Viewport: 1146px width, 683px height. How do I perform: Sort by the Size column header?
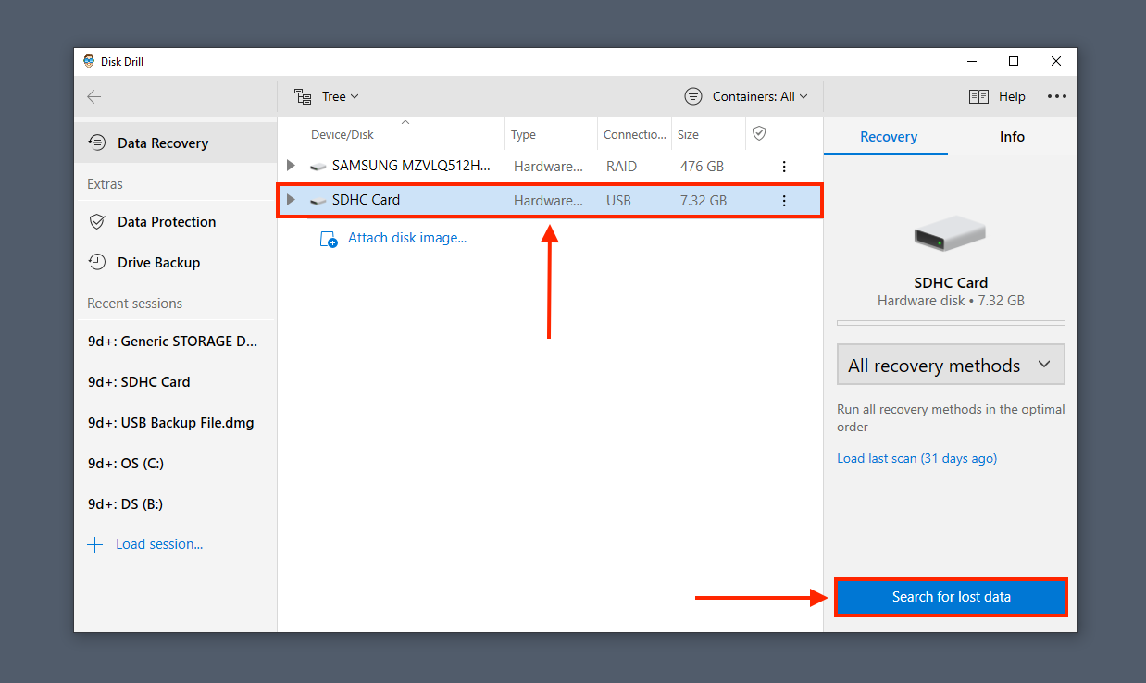708,134
